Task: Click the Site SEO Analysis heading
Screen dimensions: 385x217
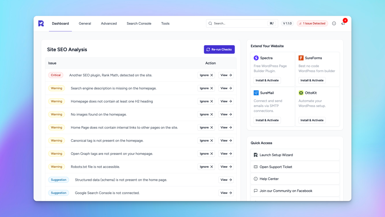Action: coord(67,49)
